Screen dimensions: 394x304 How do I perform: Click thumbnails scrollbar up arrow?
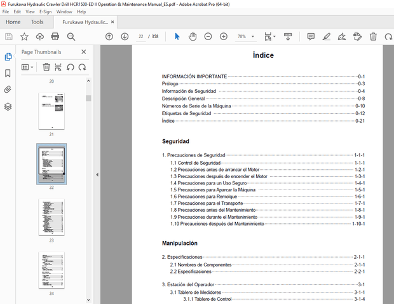pos(88,81)
